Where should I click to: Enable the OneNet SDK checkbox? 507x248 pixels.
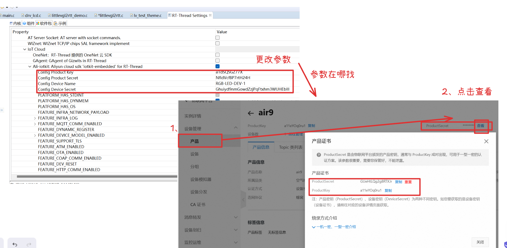point(218,55)
